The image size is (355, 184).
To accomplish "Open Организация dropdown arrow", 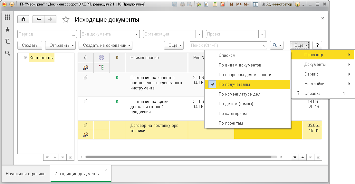I will [x=199, y=34].
